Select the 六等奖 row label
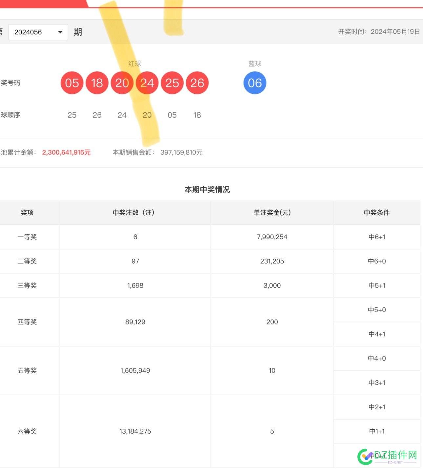This screenshot has height=470, width=423. pyautogui.click(x=27, y=431)
